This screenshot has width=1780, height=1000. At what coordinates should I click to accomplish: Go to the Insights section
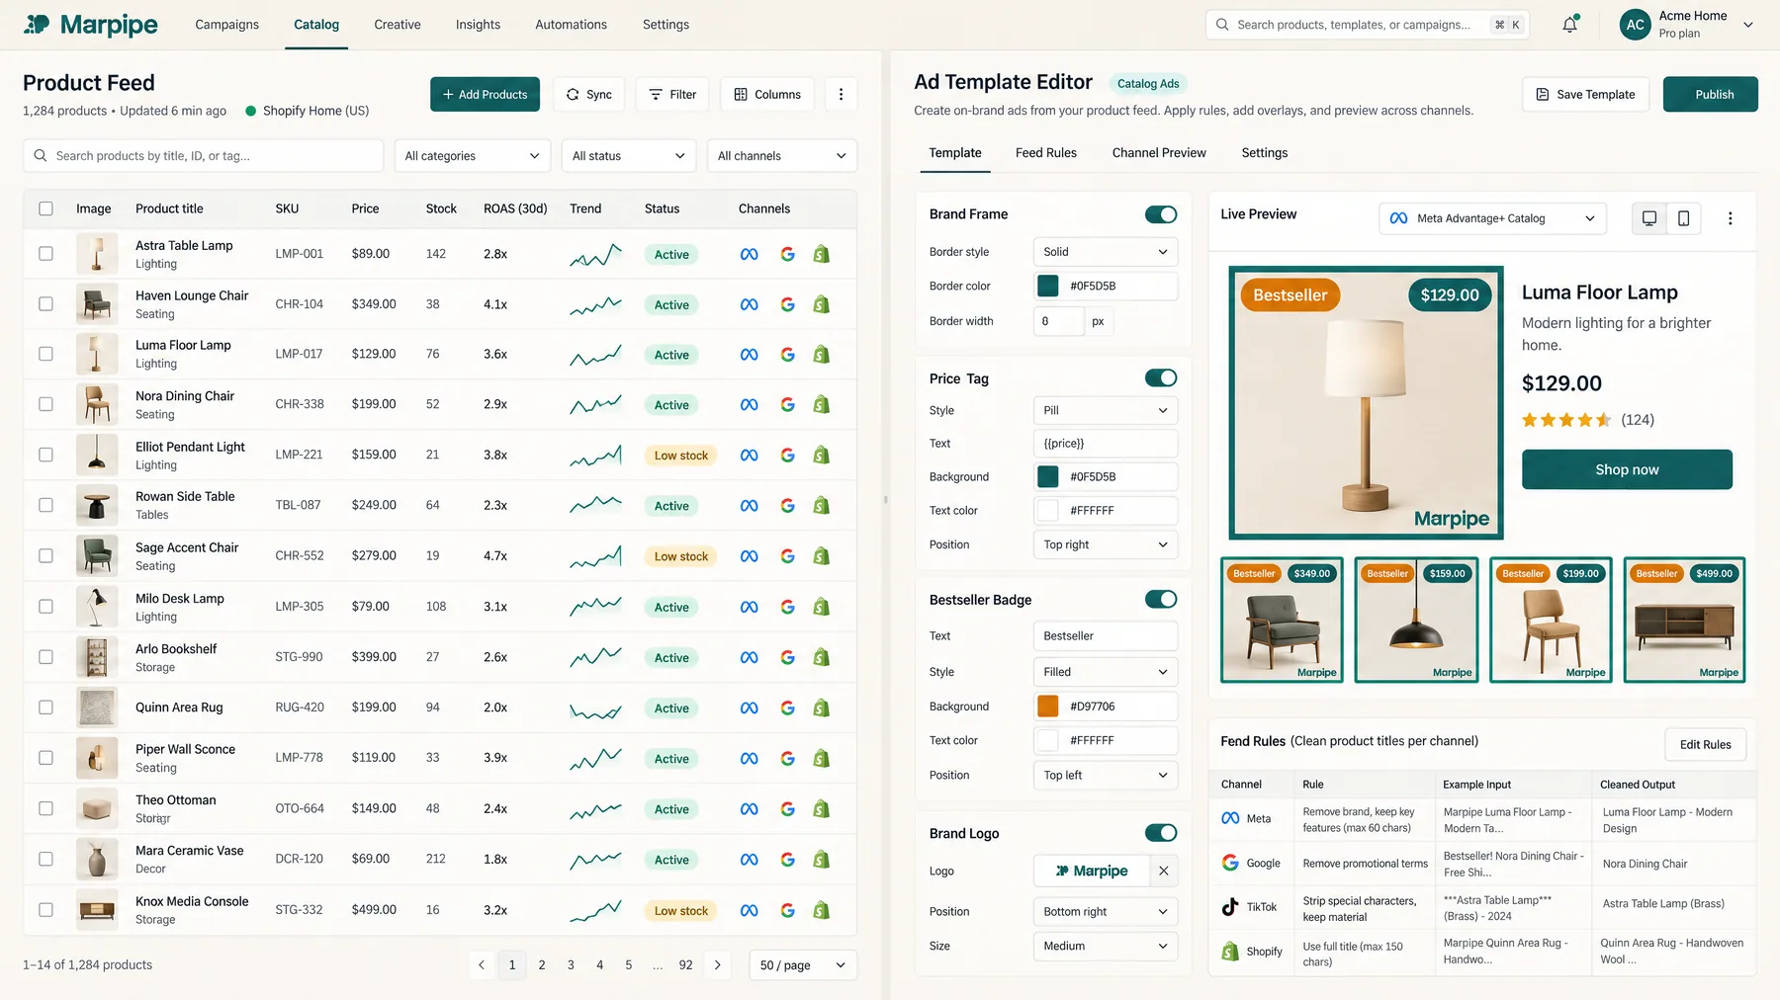click(478, 25)
